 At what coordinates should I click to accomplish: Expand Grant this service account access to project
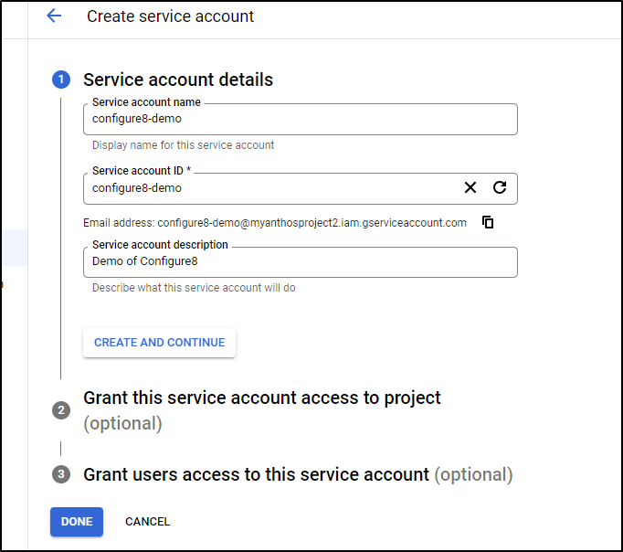pos(262,410)
